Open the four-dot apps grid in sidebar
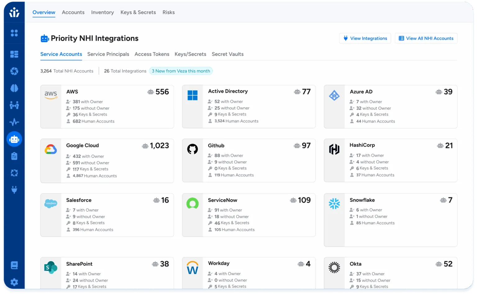Viewport: 477px width, 295px height. (x=14, y=33)
